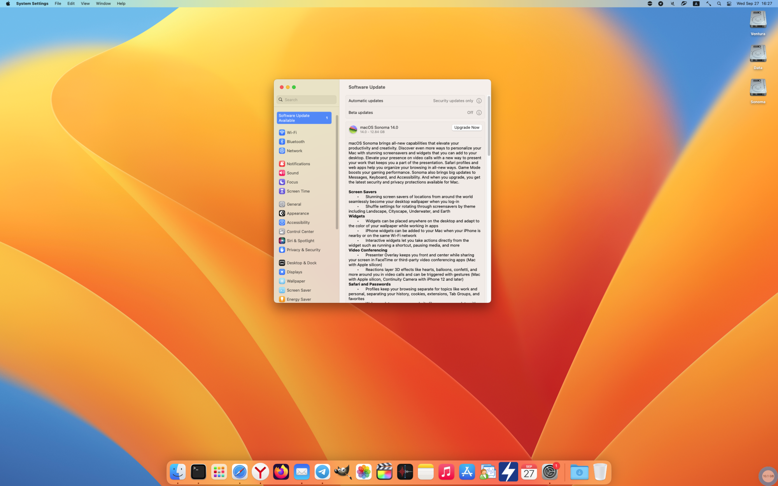Image resolution: width=778 pixels, height=486 pixels.
Task: Launch Terminal from the Dock
Action: [198, 472]
